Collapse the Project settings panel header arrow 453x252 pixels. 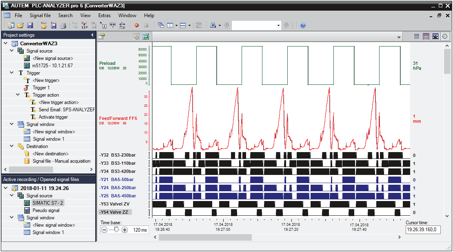point(93,35)
